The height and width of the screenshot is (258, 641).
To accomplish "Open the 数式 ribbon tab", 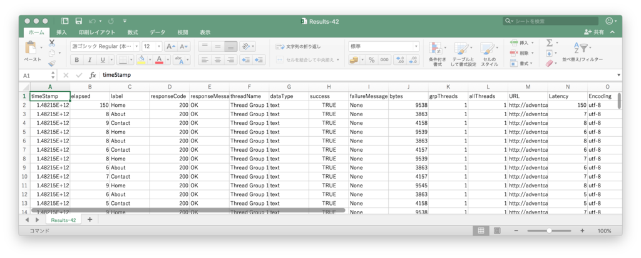I will (x=133, y=32).
